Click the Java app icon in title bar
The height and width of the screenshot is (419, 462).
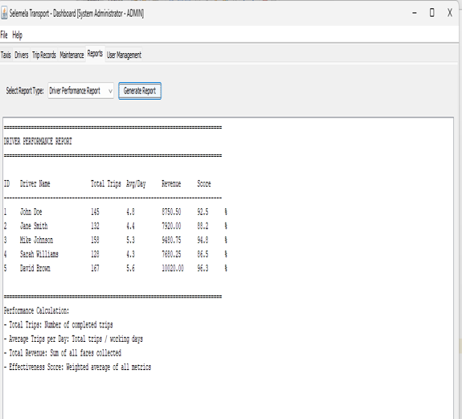(4, 13)
